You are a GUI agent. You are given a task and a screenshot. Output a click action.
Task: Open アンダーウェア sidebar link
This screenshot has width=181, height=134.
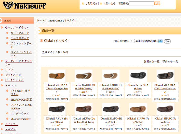[20, 114]
